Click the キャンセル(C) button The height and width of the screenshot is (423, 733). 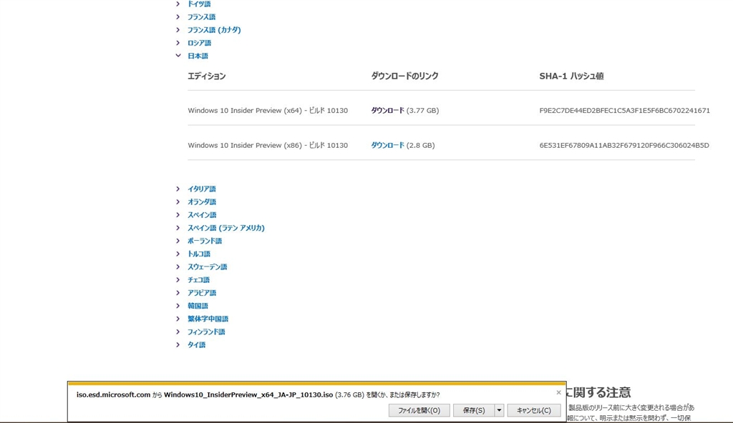pyautogui.click(x=534, y=410)
